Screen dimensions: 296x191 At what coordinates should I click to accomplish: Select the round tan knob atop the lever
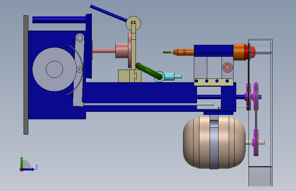coord(133,23)
